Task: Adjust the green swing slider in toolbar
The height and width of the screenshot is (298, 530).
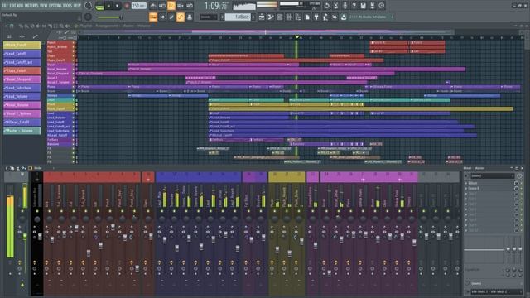Action: [110, 17]
